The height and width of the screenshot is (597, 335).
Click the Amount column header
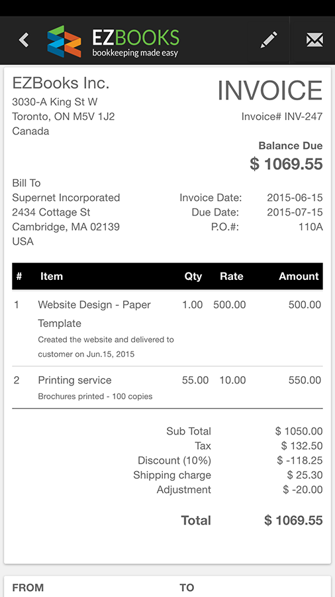299,277
